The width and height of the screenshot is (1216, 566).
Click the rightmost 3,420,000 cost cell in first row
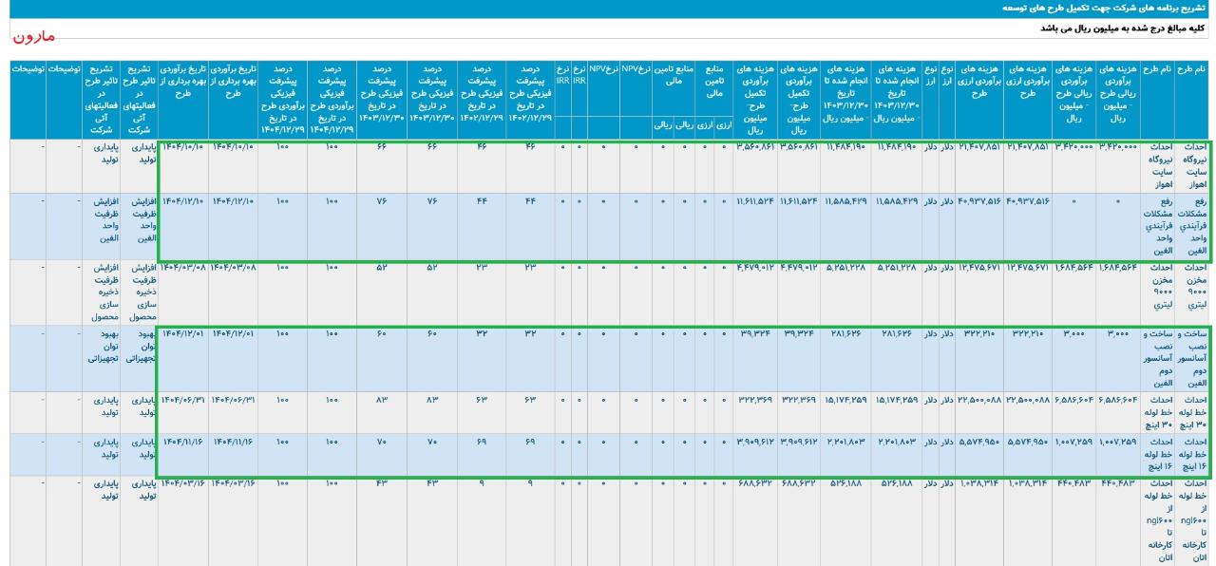[1120, 148]
